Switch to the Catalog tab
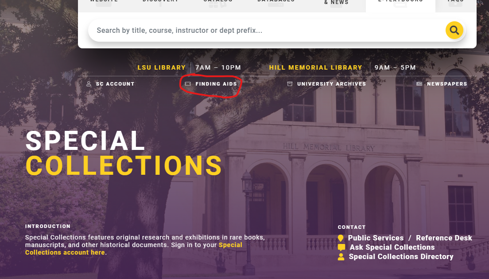The image size is (489, 279). point(218,3)
